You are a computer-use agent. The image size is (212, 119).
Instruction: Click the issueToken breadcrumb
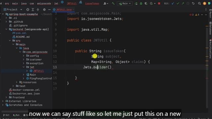(92, 4)
